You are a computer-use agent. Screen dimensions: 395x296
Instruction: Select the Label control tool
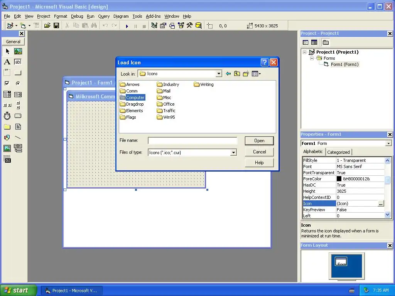point(7,62)
